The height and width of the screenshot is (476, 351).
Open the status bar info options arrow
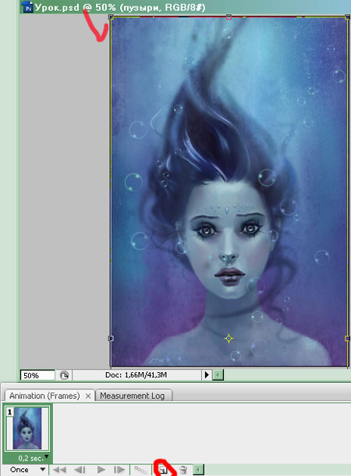tap(207, 375)
